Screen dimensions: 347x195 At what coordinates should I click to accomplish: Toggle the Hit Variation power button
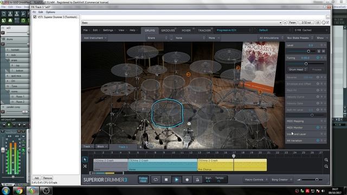[x=318, y=140]
